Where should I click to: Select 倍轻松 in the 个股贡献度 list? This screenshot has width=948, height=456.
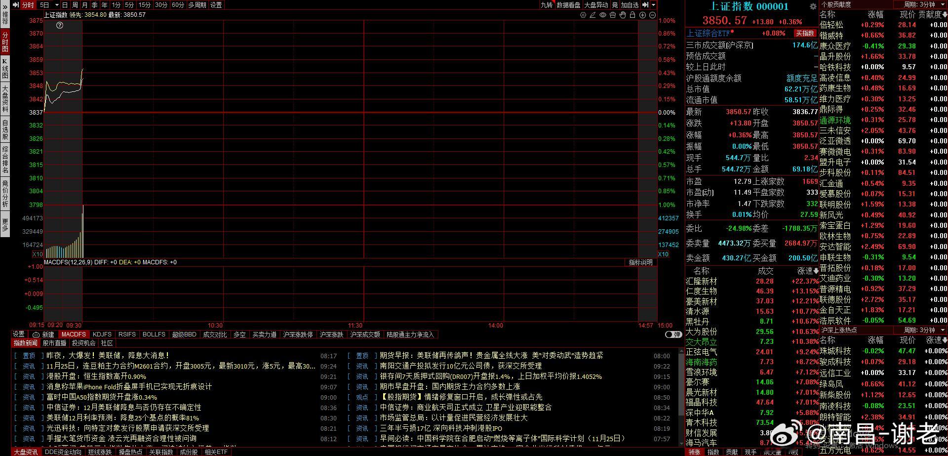pyautogui.click(x=831, y=25)
